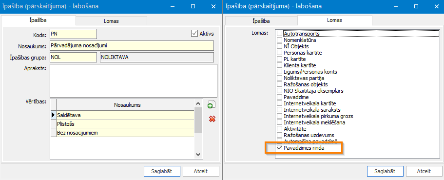Click Īpašības grupa code field NOL

point(73,57)
